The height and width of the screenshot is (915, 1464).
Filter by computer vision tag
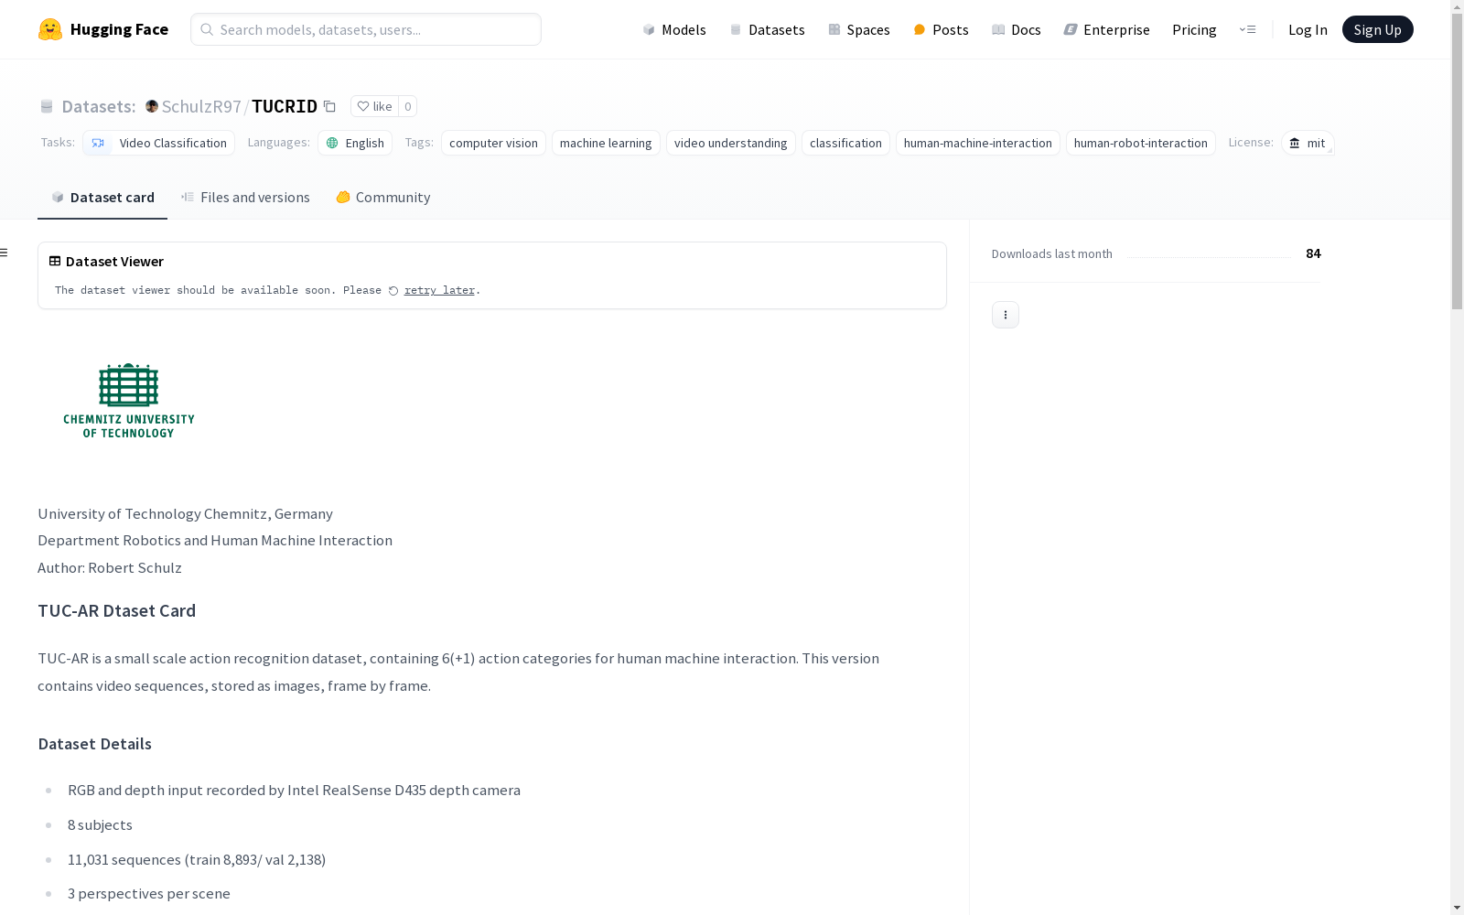tap(493, 143)
